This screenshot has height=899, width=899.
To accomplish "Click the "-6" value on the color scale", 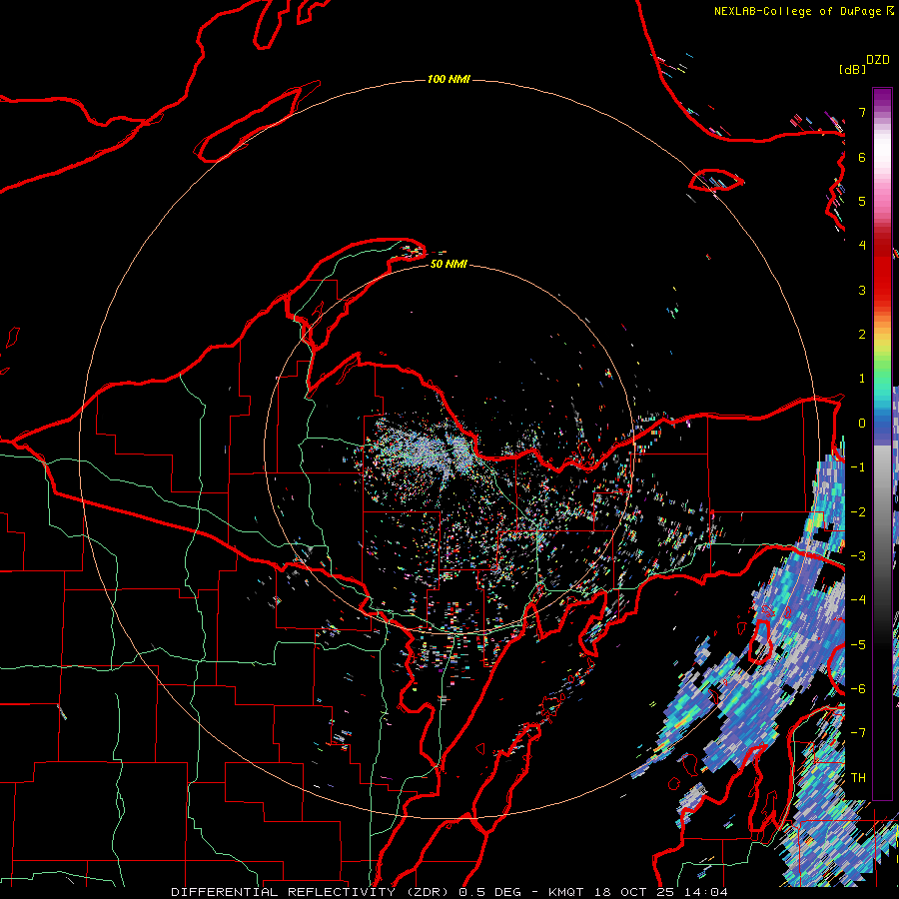I will coord(858,689).
